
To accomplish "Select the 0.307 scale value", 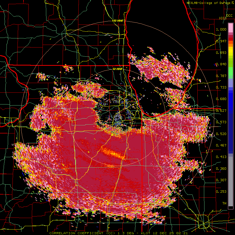I will [x=221, y=180].
